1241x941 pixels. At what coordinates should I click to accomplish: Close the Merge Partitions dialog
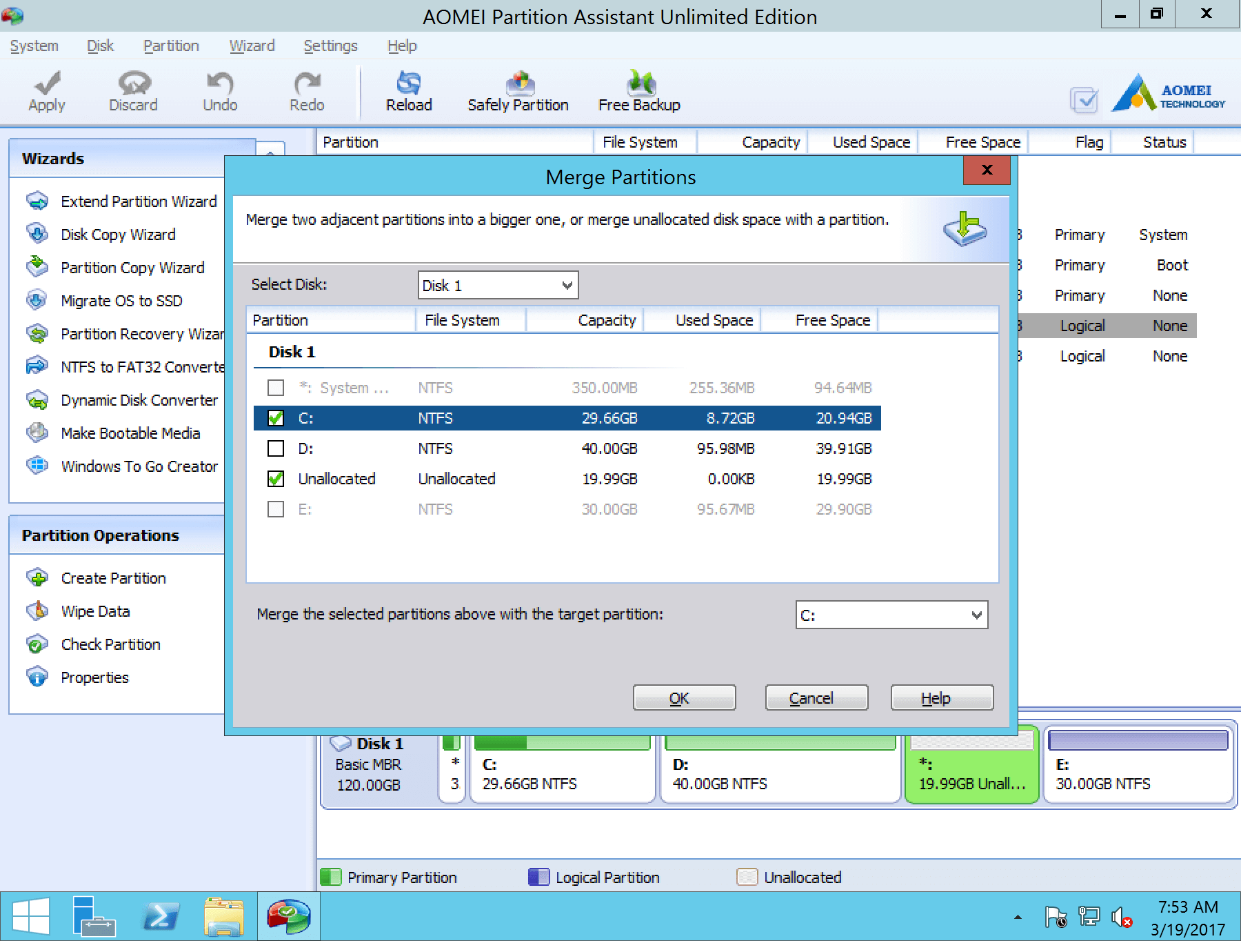pyautogui.click(x=987, y=170)
